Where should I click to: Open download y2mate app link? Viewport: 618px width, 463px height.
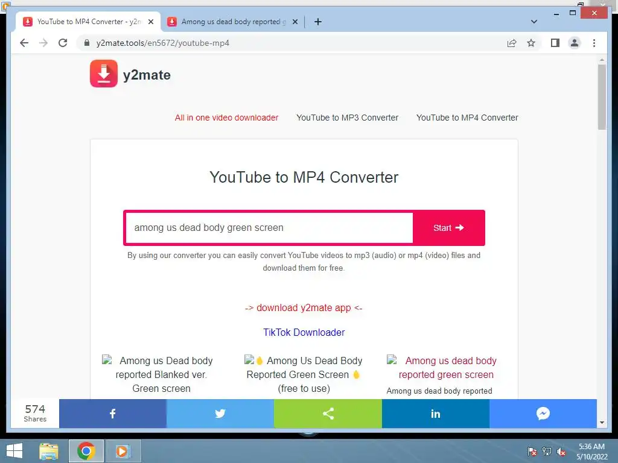coord(304,308)
